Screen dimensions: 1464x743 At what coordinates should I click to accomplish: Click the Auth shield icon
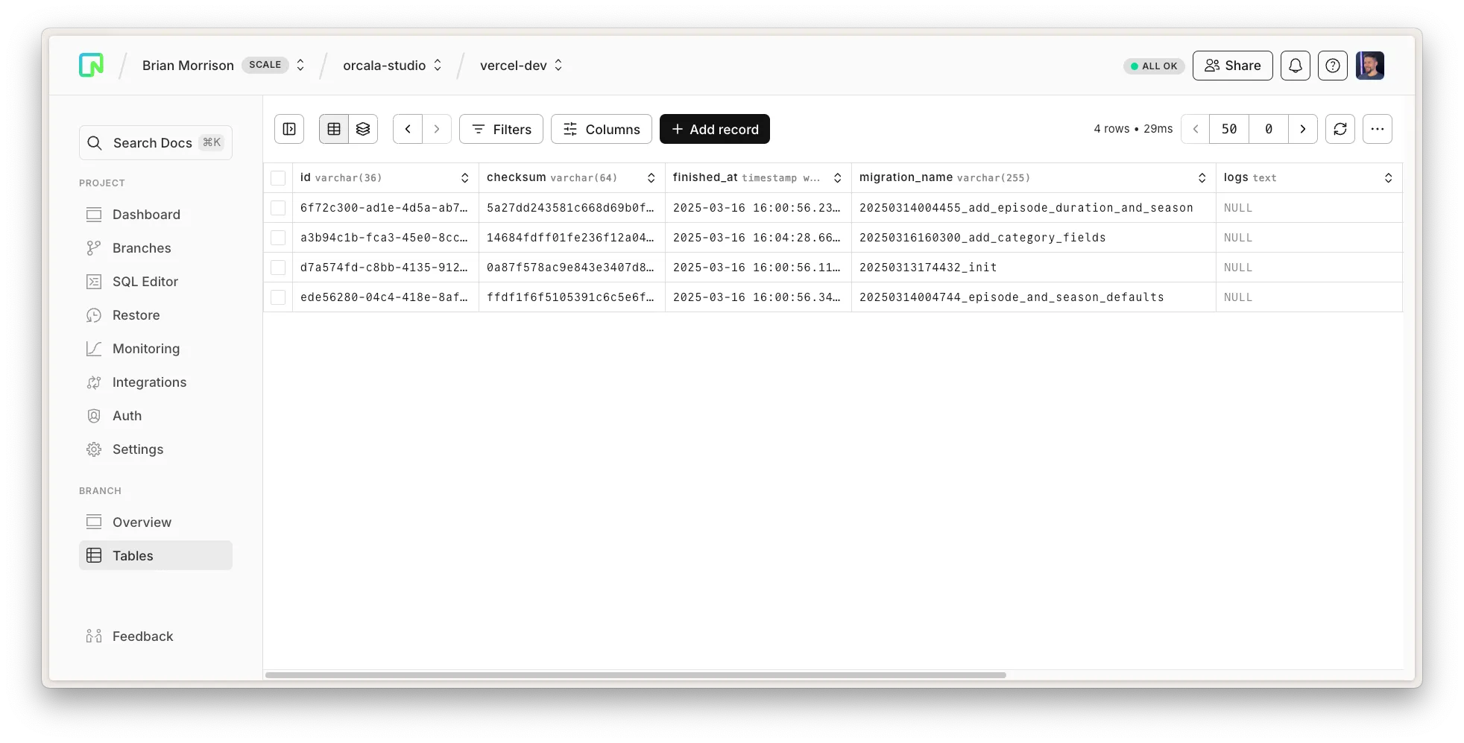(94, 416)
